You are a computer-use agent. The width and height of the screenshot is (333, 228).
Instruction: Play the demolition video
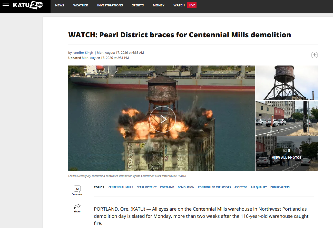coord(162,119)
